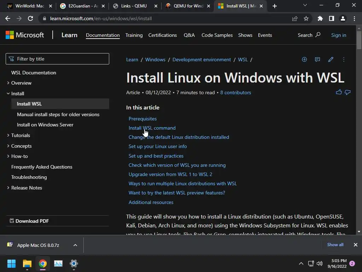Click the 8 contributors link
The width and height of the screenshot is (362, 272).
point(235,92)
